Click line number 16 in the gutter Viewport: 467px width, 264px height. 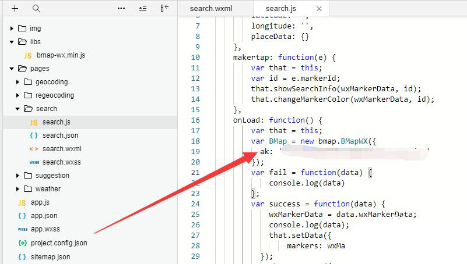[195, 120]
